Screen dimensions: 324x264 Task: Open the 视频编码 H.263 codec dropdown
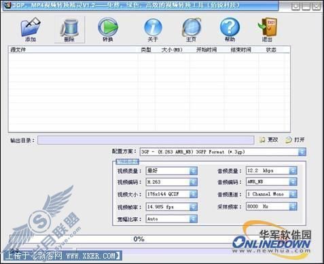(x=194, y=182)
